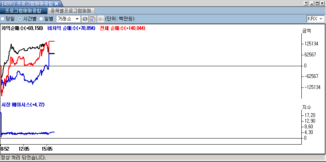Click the 차익순매수 legend label
Viewport: 326px width, 162px height.
(22, 28)
